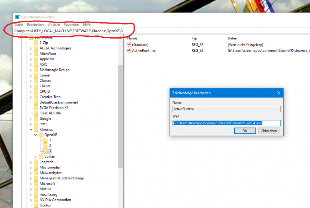Click the AGEIA Technologies folder icon
Image resolution: width=310 pixels, height=208 pixels.
(36, 48)
